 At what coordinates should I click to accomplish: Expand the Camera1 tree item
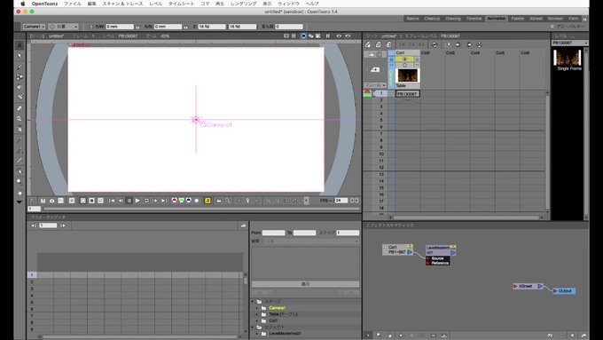tap(257, 308)
